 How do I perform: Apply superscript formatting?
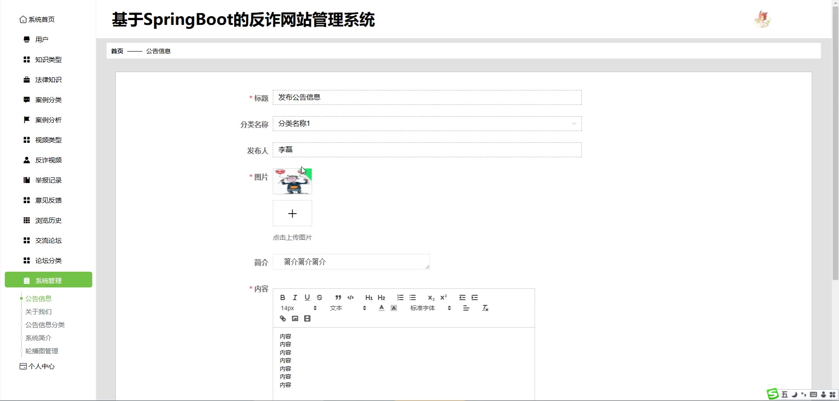pos(444,297)
